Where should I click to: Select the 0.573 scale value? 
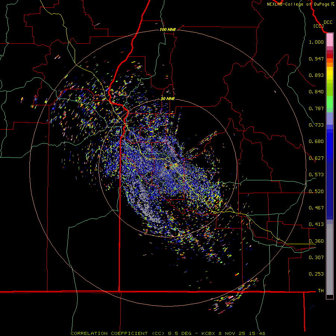[x=316, y=175]
